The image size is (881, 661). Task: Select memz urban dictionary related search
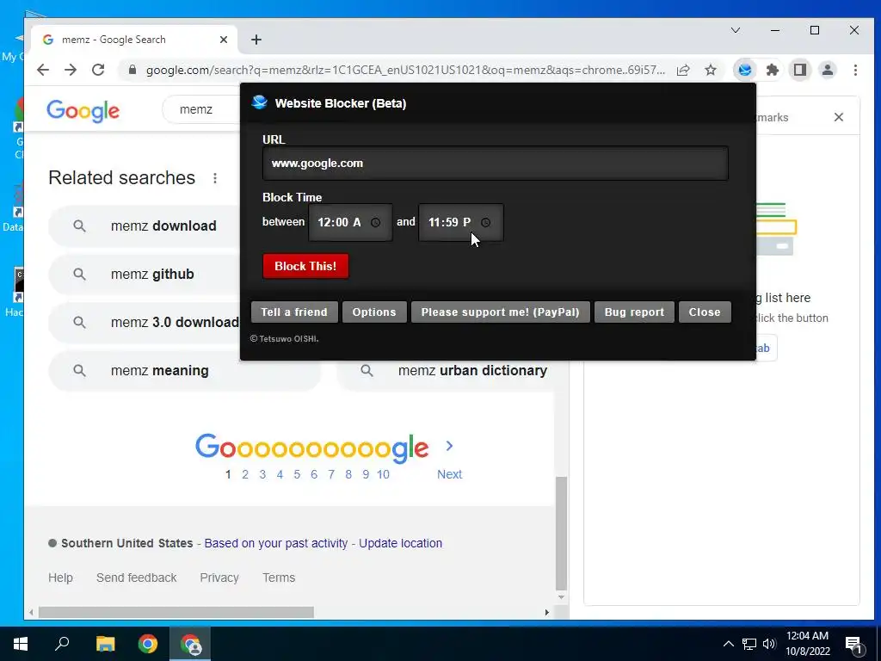[446, 371]
